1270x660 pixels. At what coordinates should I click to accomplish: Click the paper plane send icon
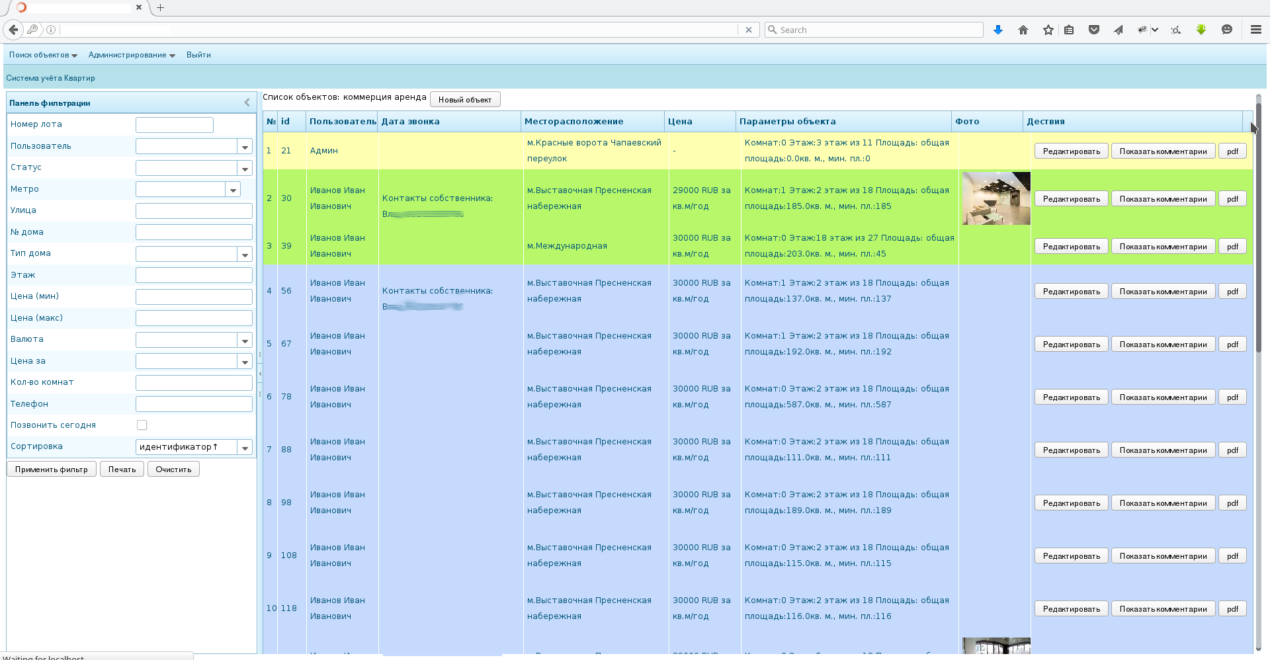[1119, 30]
